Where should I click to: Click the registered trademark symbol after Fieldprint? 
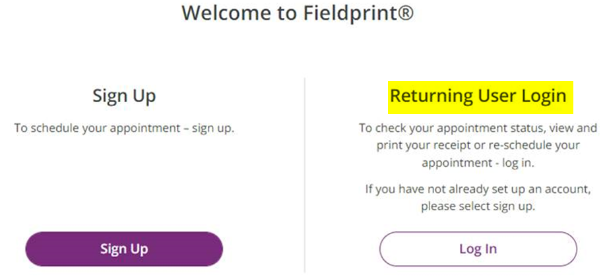pyautogui.click(x=406, y=13)
